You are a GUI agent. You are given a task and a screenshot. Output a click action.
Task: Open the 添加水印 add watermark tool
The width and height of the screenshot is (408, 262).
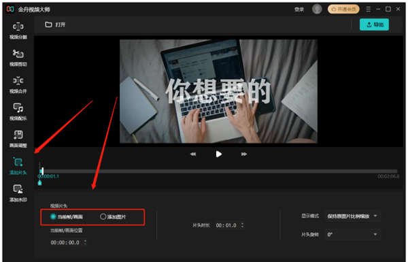(18, 193)
